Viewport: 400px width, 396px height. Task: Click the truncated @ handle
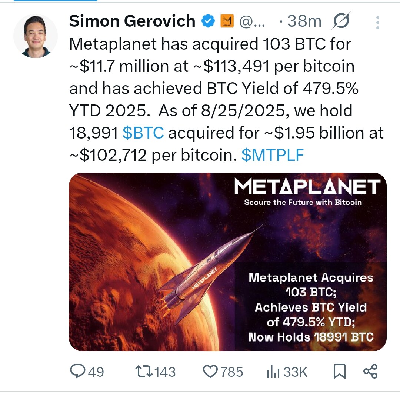pos(252,21)
